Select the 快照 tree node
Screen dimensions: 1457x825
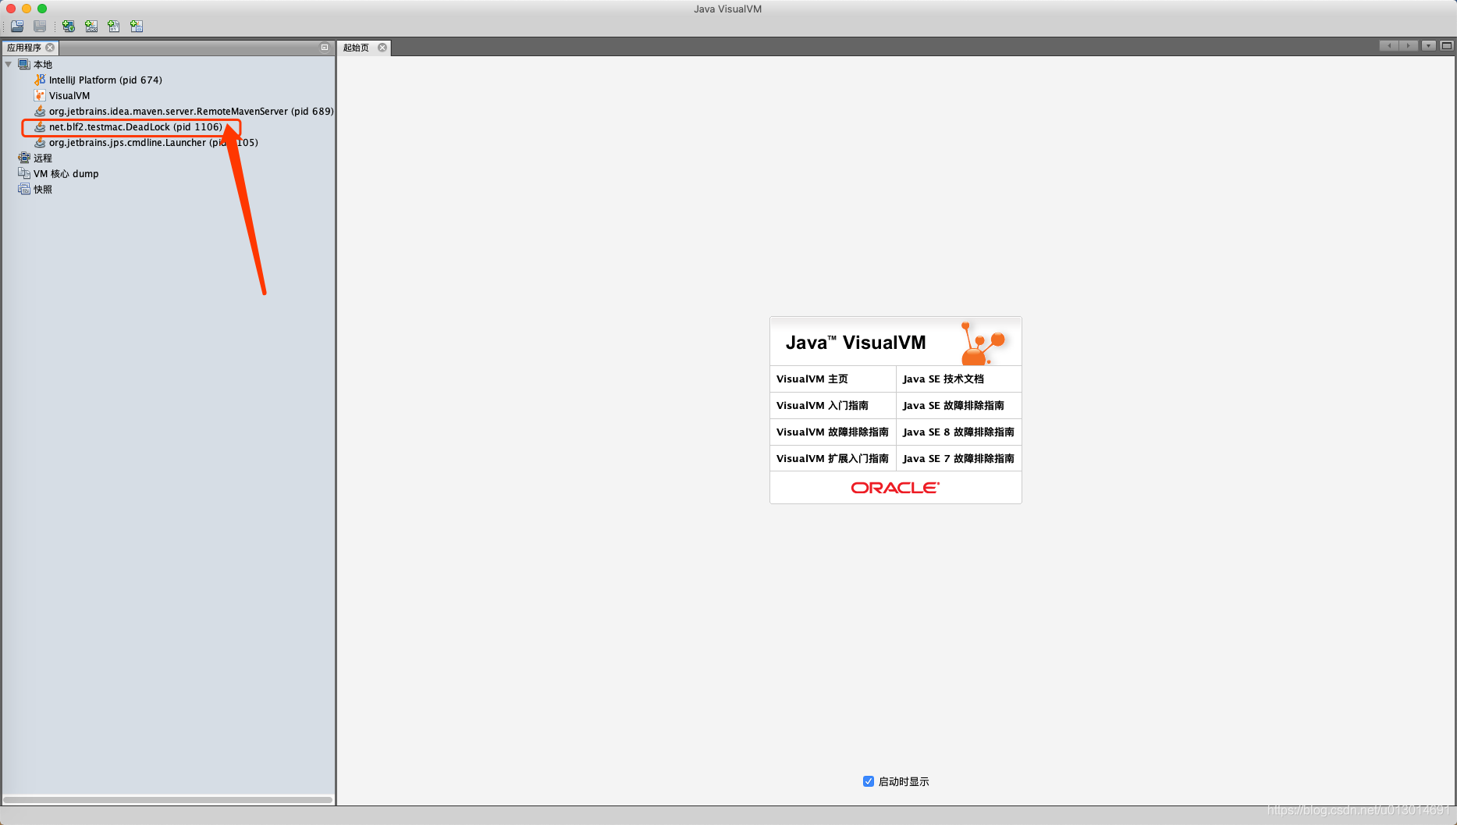click(x=43, y=189)
